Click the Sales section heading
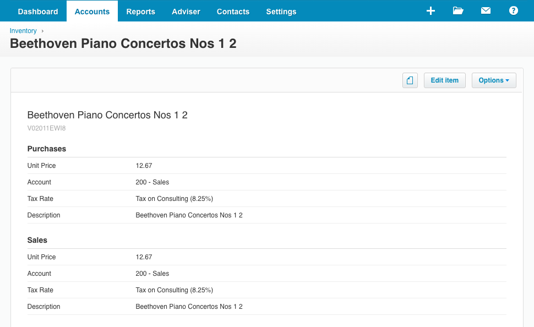 pos(37,240)
